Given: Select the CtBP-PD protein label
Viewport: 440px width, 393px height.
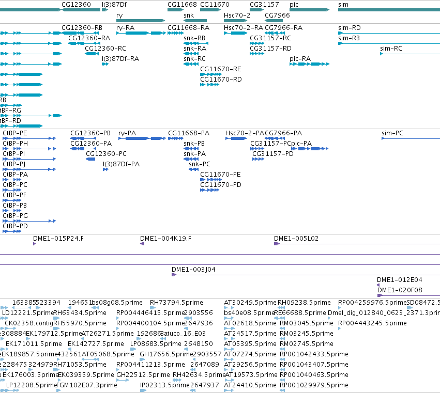Looking at the screenshot, I should pos(15,226).
